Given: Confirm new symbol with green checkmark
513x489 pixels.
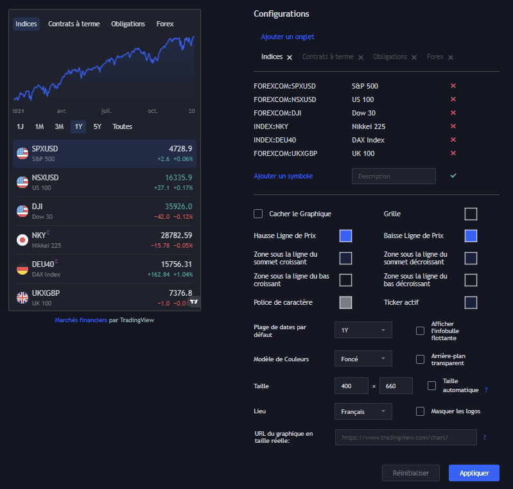Looking at the screenshot, I should tap(453, 176).
